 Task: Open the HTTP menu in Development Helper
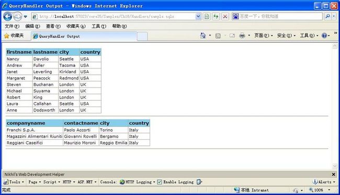coord(69,182)
